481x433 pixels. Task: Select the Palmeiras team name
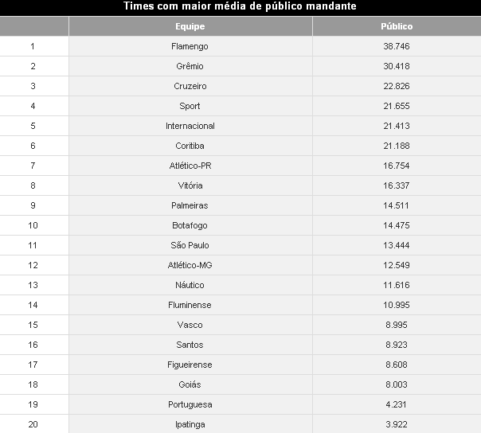(190, 205)
